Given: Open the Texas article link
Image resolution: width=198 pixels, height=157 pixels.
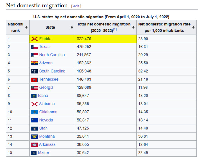Looking at the screenshot, I should pyautogui.click(x=44, y=47).
